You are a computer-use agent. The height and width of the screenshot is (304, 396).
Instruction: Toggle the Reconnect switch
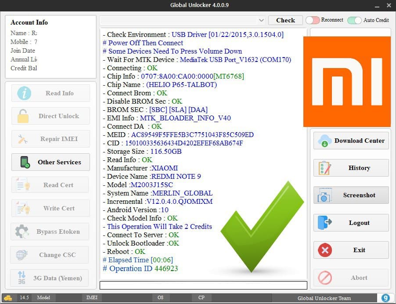(313, 20)
